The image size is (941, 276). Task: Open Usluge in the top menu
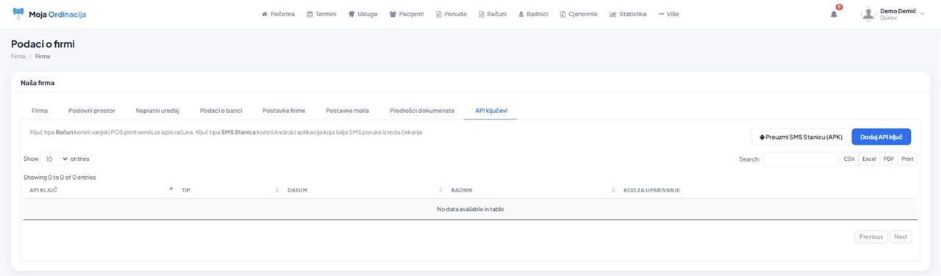point(363,14)
